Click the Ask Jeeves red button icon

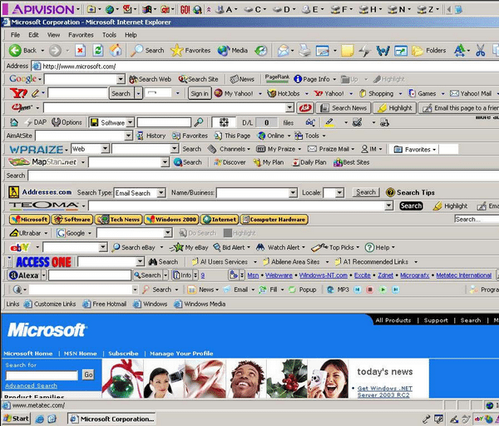(x=305, y=108)
